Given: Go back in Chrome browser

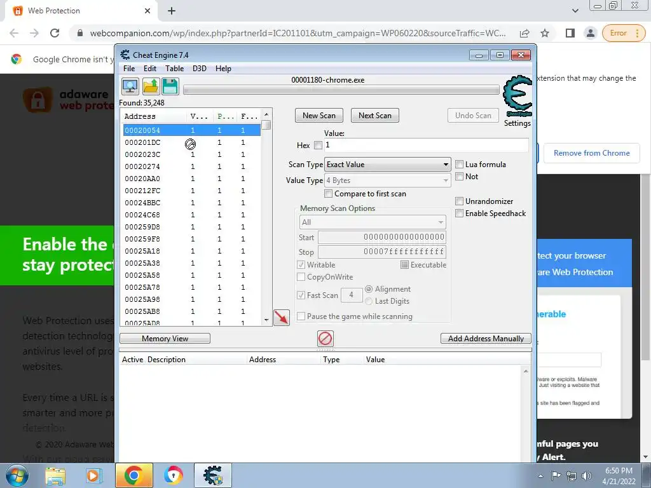Looking at the screenshot, I should tap(14, 33).
